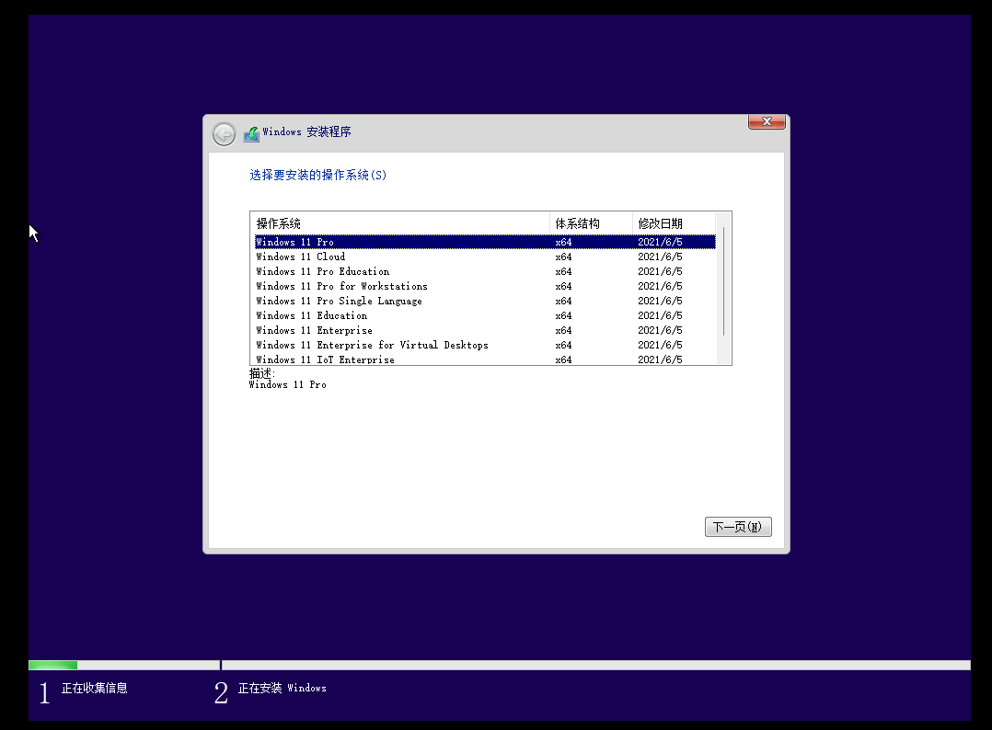Click the OS list vertical scrollbar
This screenshot has width=992, height=730.
[723, 281]
